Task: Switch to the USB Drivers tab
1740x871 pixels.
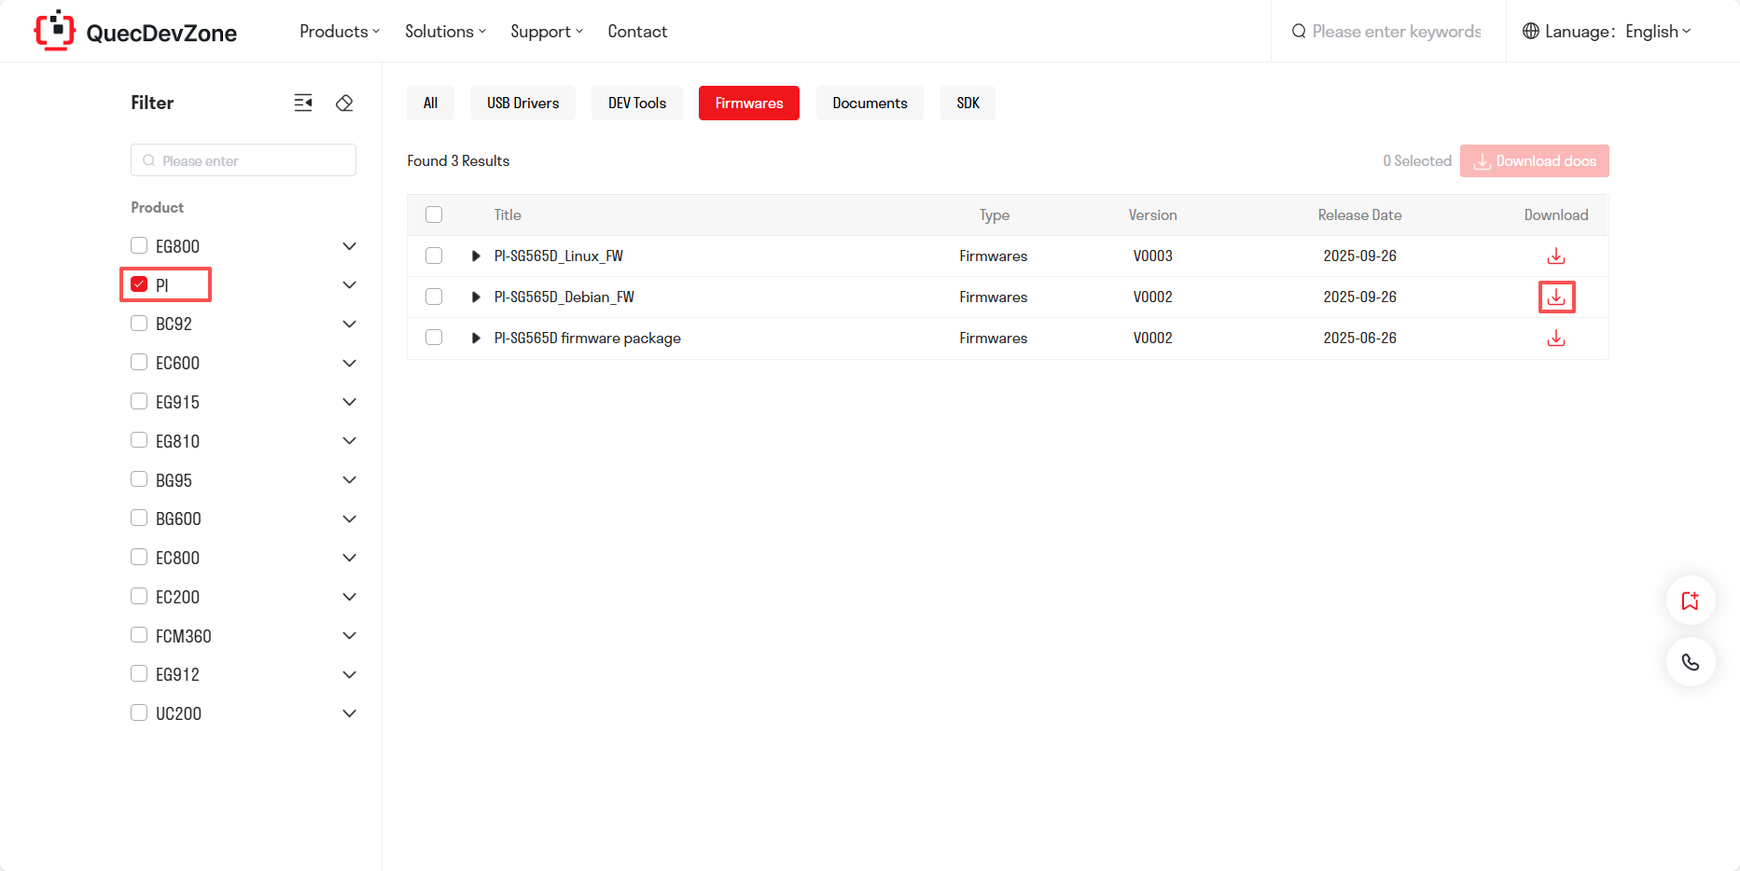Action: click(522, 104)
